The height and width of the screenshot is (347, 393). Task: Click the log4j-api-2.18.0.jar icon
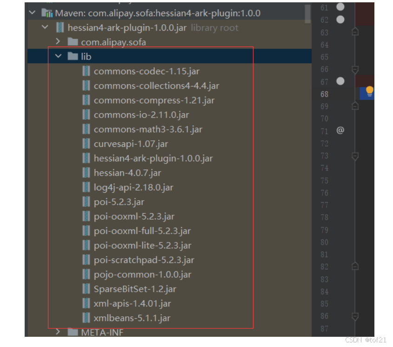(86, 187)
